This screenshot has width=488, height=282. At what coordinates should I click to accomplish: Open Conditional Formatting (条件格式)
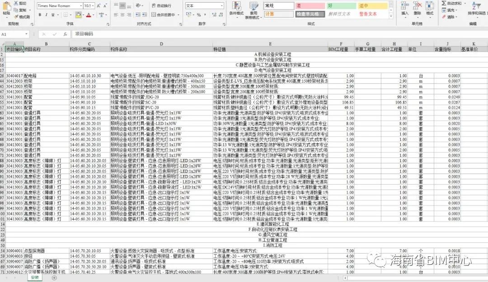pos(236,9)
